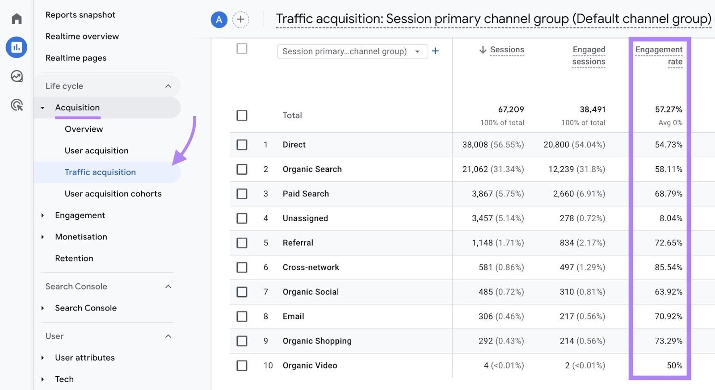Click the Organic Social channel name
Screen dimensions: 715x390
click(311, 292)
